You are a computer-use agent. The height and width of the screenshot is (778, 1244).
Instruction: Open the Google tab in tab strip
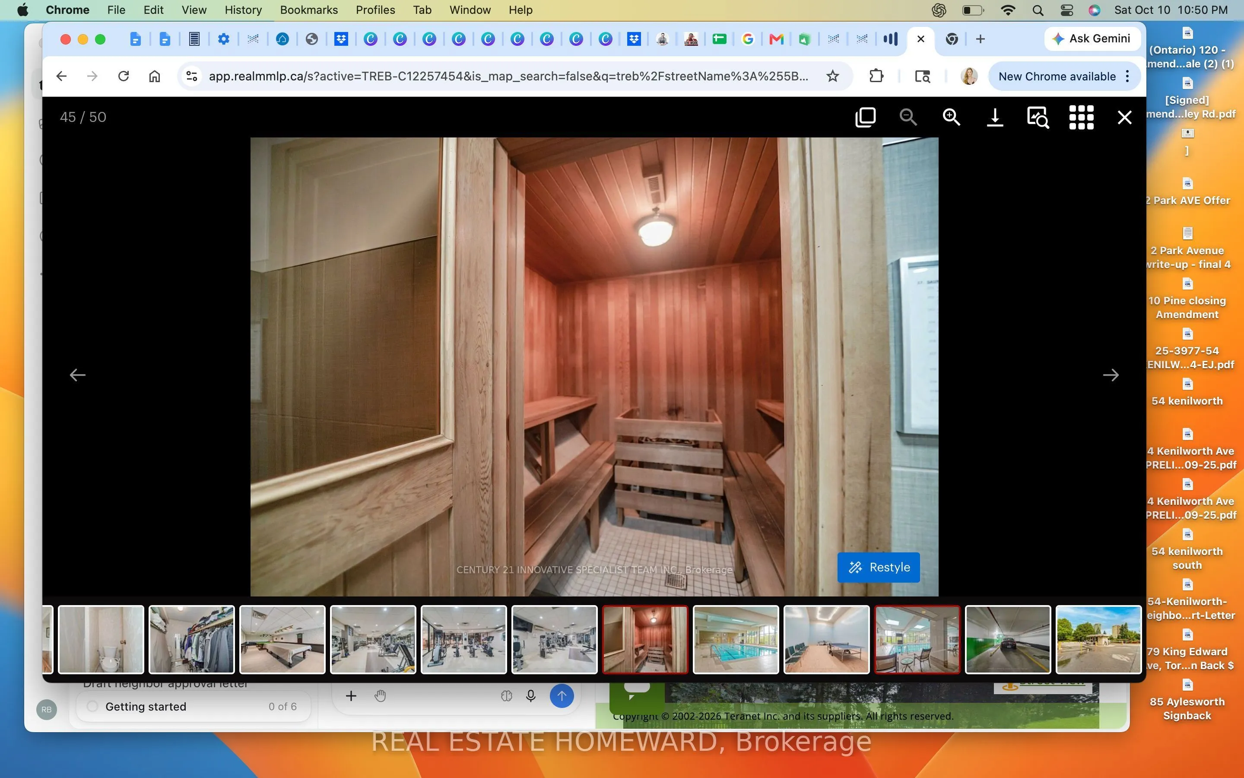click(747, 39)
